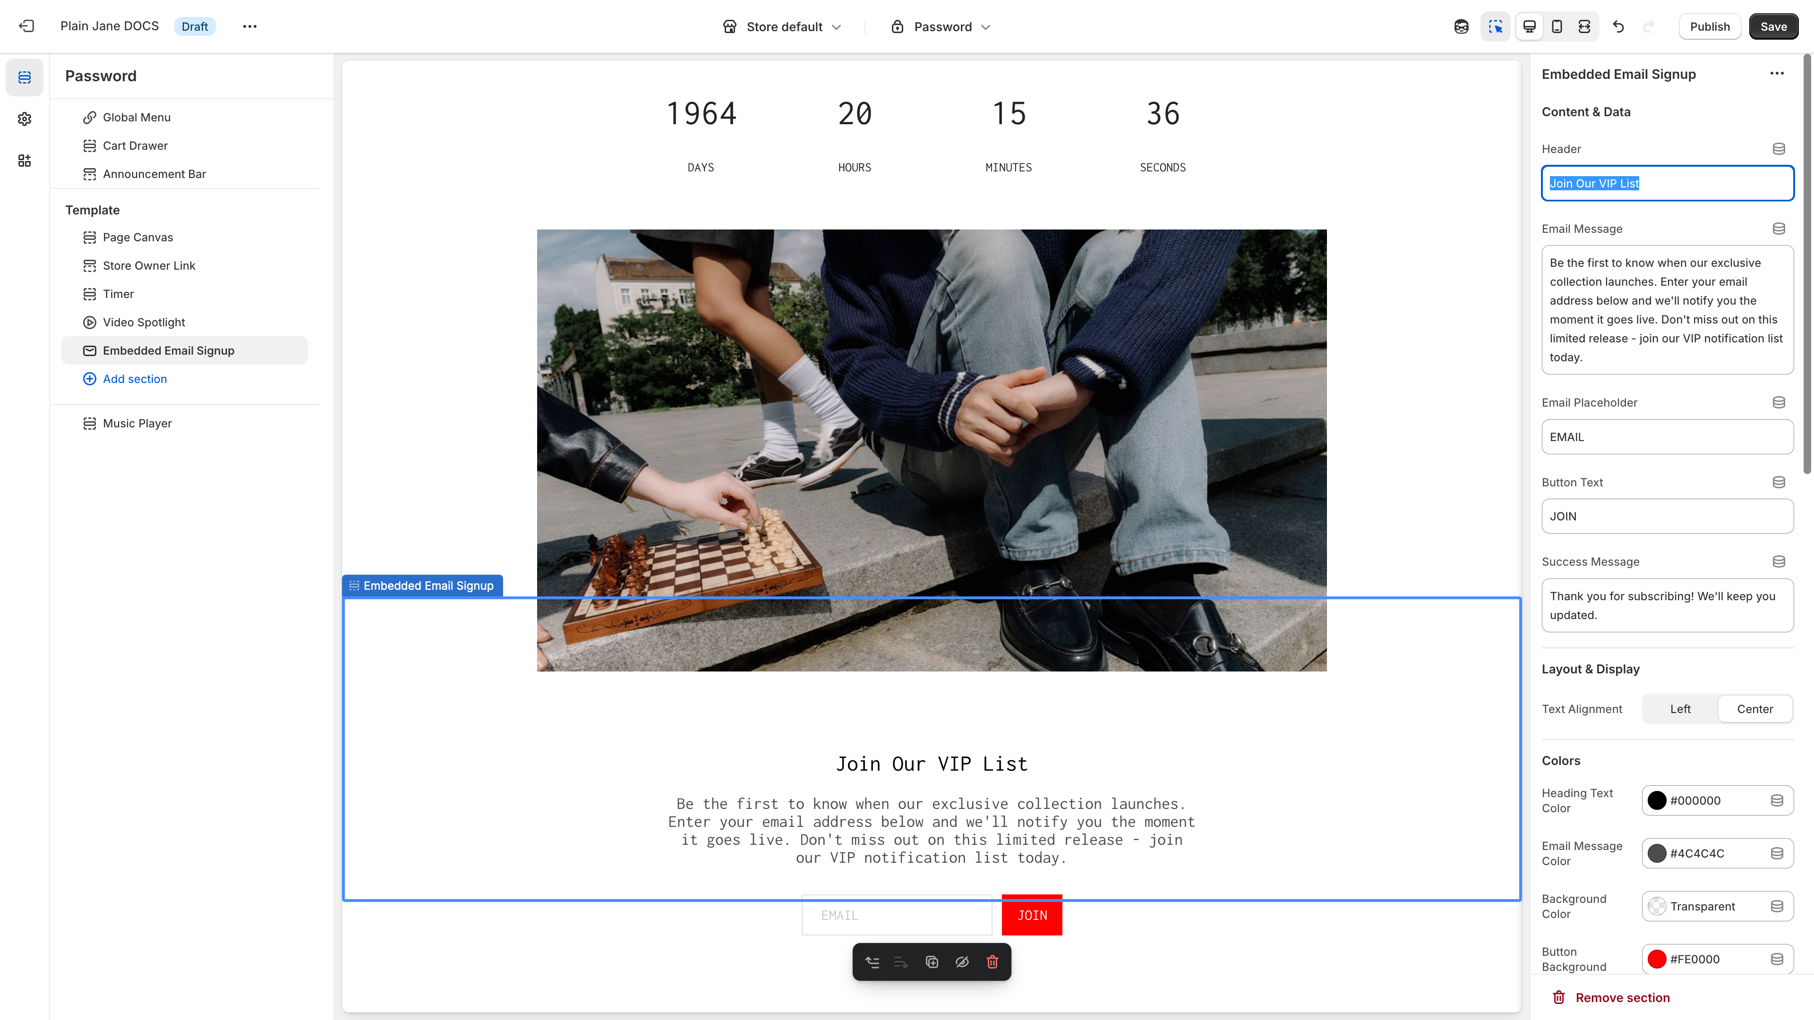Switch to mobile preview icon
The width and height of the screenshot is (1814, 1020).
point(1557,27)
